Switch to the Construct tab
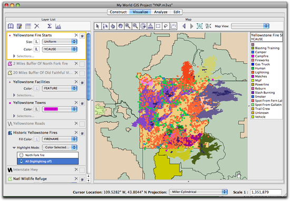The image size is (290, 201). pos(118,12)
